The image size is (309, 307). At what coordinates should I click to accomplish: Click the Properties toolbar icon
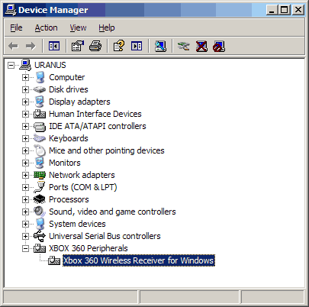coord(77,46)
